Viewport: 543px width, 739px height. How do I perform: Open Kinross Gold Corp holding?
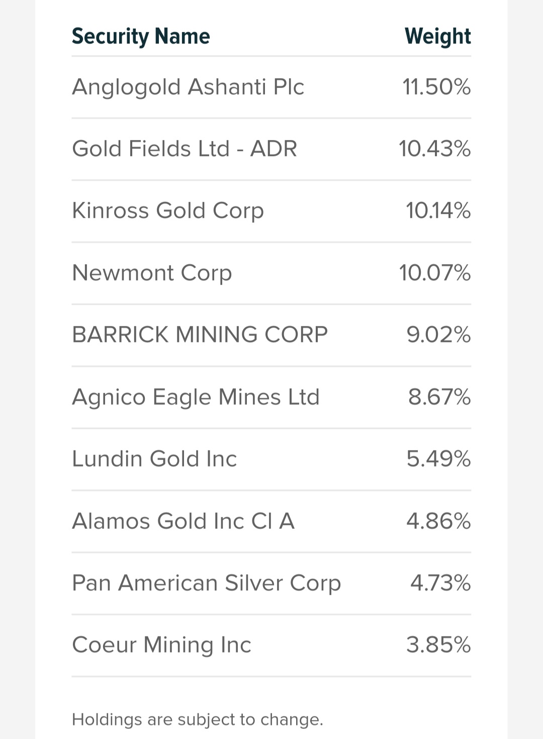tap(271, 211)
